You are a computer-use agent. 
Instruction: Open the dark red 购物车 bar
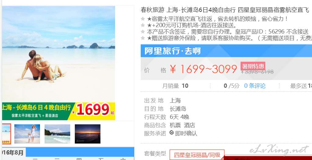(268, 158)
